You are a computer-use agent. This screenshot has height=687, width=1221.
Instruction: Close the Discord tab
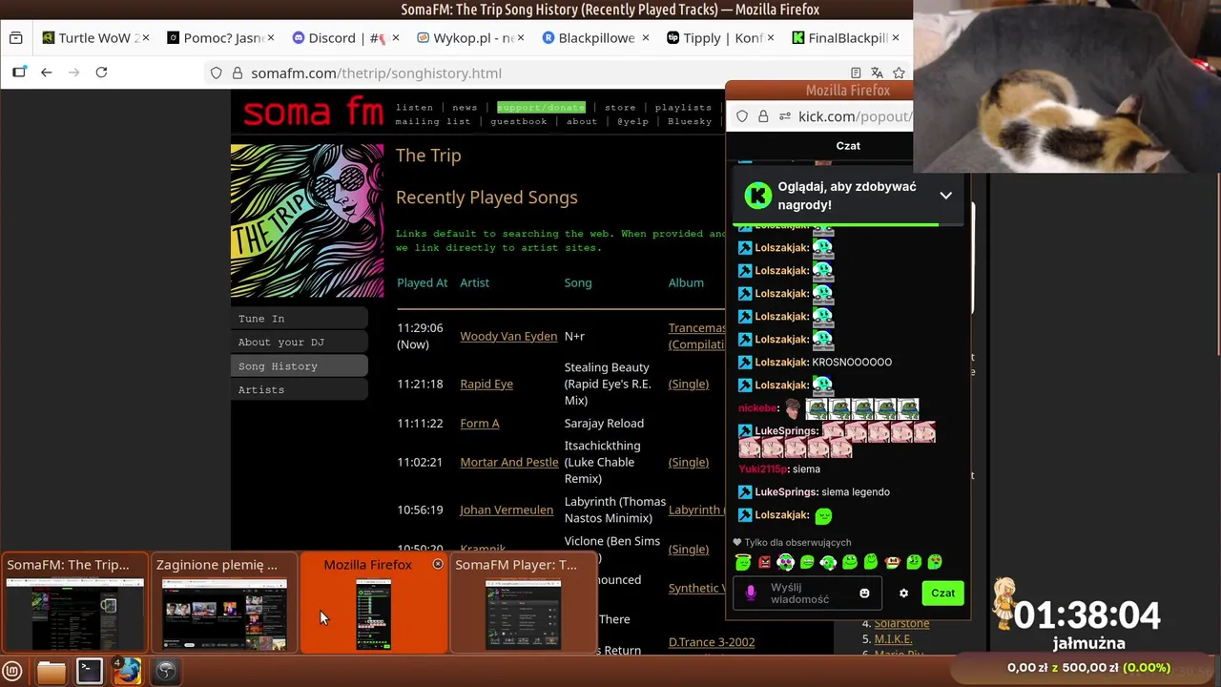click(x=396, y=38)
